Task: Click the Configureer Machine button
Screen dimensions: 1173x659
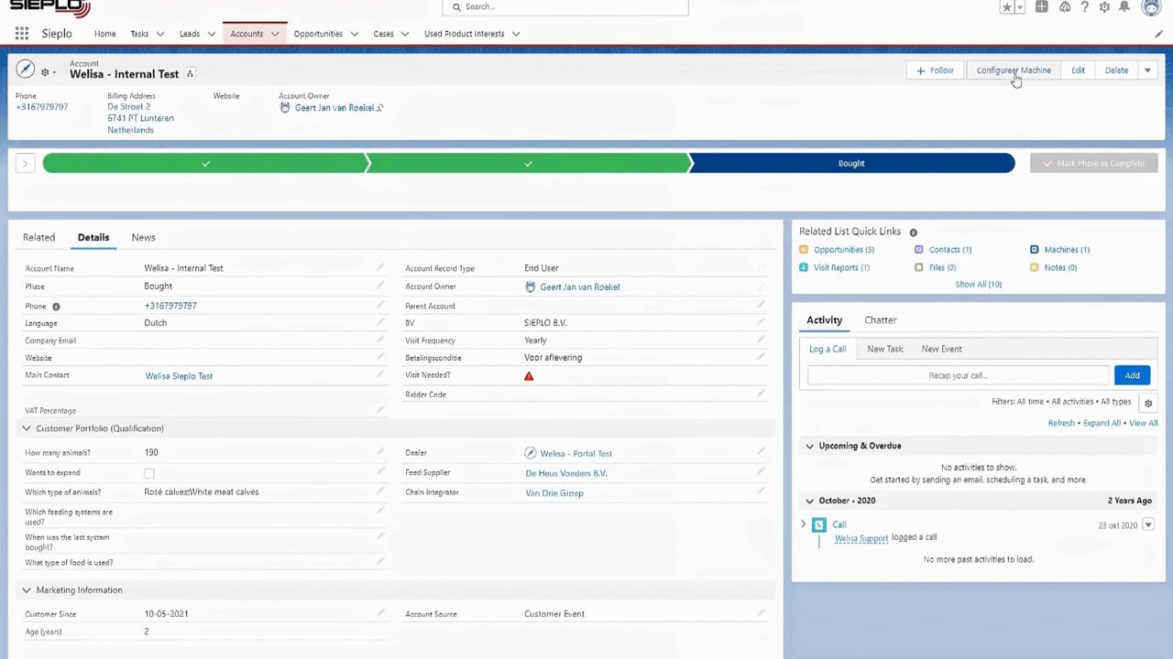Action: (1014, 70)
